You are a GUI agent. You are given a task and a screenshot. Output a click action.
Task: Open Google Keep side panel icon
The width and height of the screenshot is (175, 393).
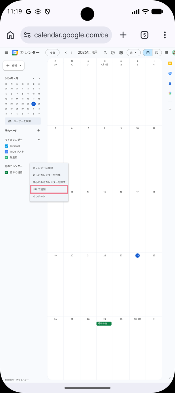coord(170,63)
